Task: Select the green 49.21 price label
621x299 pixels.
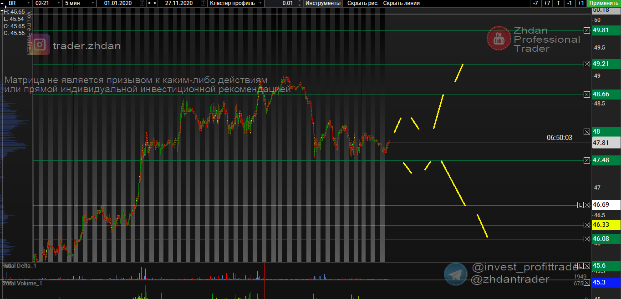Action: tap(606, 64)
